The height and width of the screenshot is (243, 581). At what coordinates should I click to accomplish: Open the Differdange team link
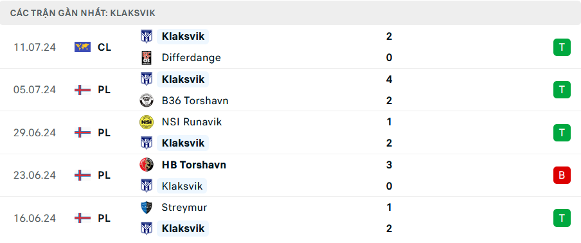coord(191,58)
